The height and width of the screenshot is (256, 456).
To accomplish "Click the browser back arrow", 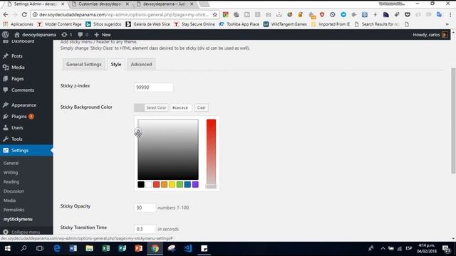I will point(6,14).
